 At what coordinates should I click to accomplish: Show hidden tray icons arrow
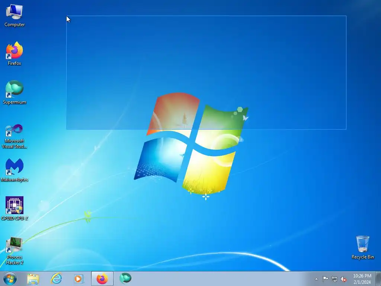point(316,279)
